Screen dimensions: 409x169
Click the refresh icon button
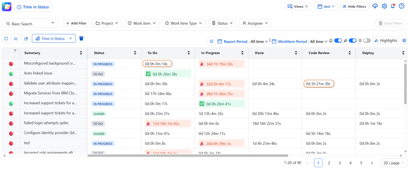[6, 38]
